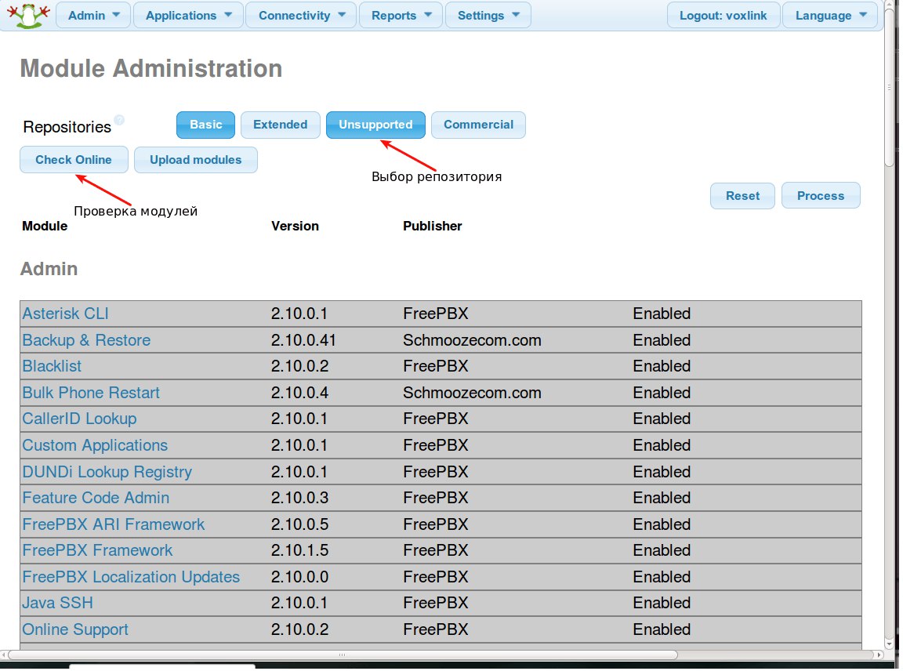903x671 pixels.
Task: Click the scroll-down arrow of vertical scrollbar
Action: coord(890,644)
